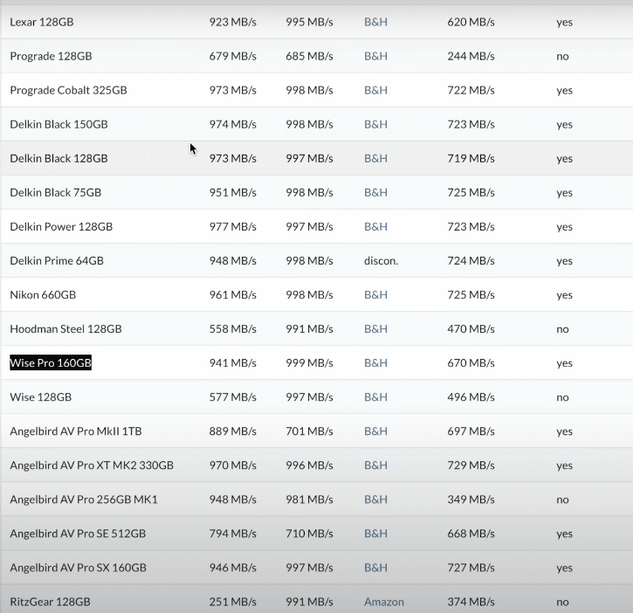Select the Nikon 660GB card name
Image resolution: width=633 pixels, height=613 pixels.
pyautogui.click(x=43, y=295)
